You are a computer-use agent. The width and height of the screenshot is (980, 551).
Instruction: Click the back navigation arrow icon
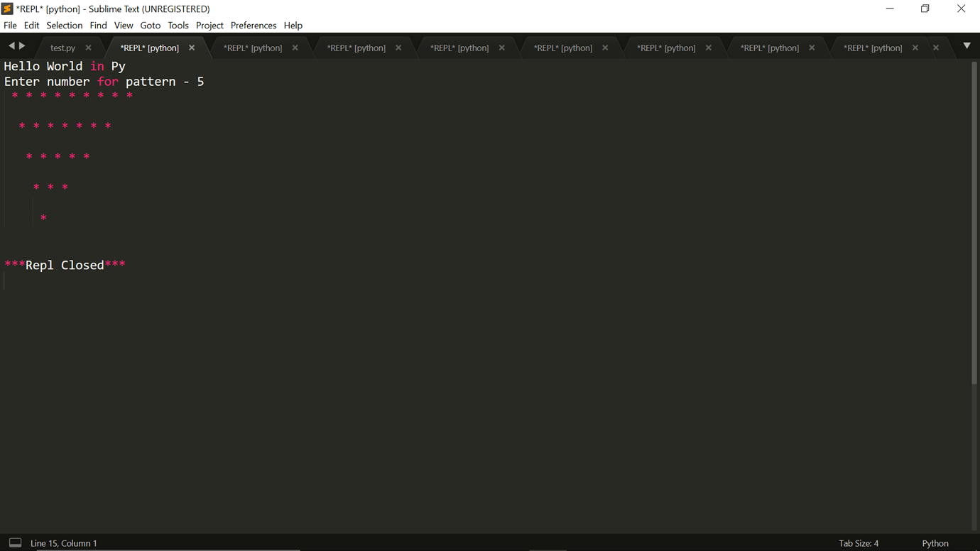tap(11, 45)
